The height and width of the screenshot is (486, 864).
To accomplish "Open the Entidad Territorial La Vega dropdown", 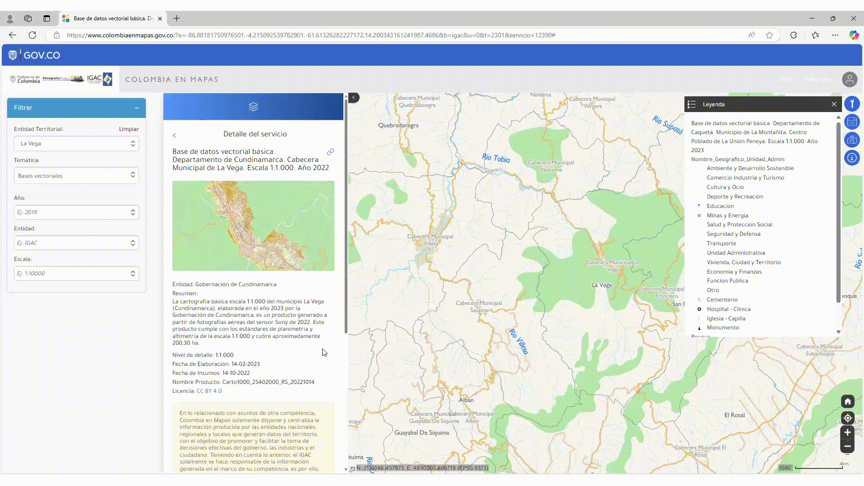I will pyautogui.click(x=76, y=144).
